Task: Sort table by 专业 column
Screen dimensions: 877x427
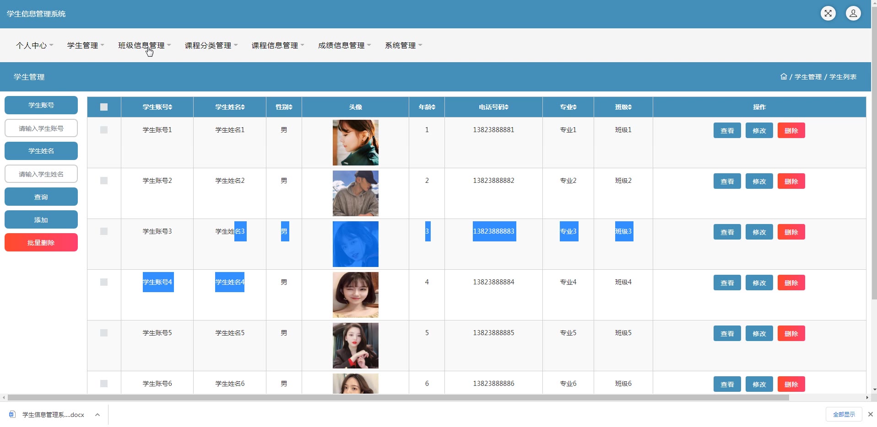Action: click(x=568, y=107)
